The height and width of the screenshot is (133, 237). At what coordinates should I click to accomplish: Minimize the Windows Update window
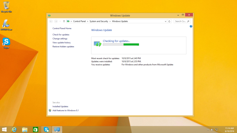click(178, 15)
